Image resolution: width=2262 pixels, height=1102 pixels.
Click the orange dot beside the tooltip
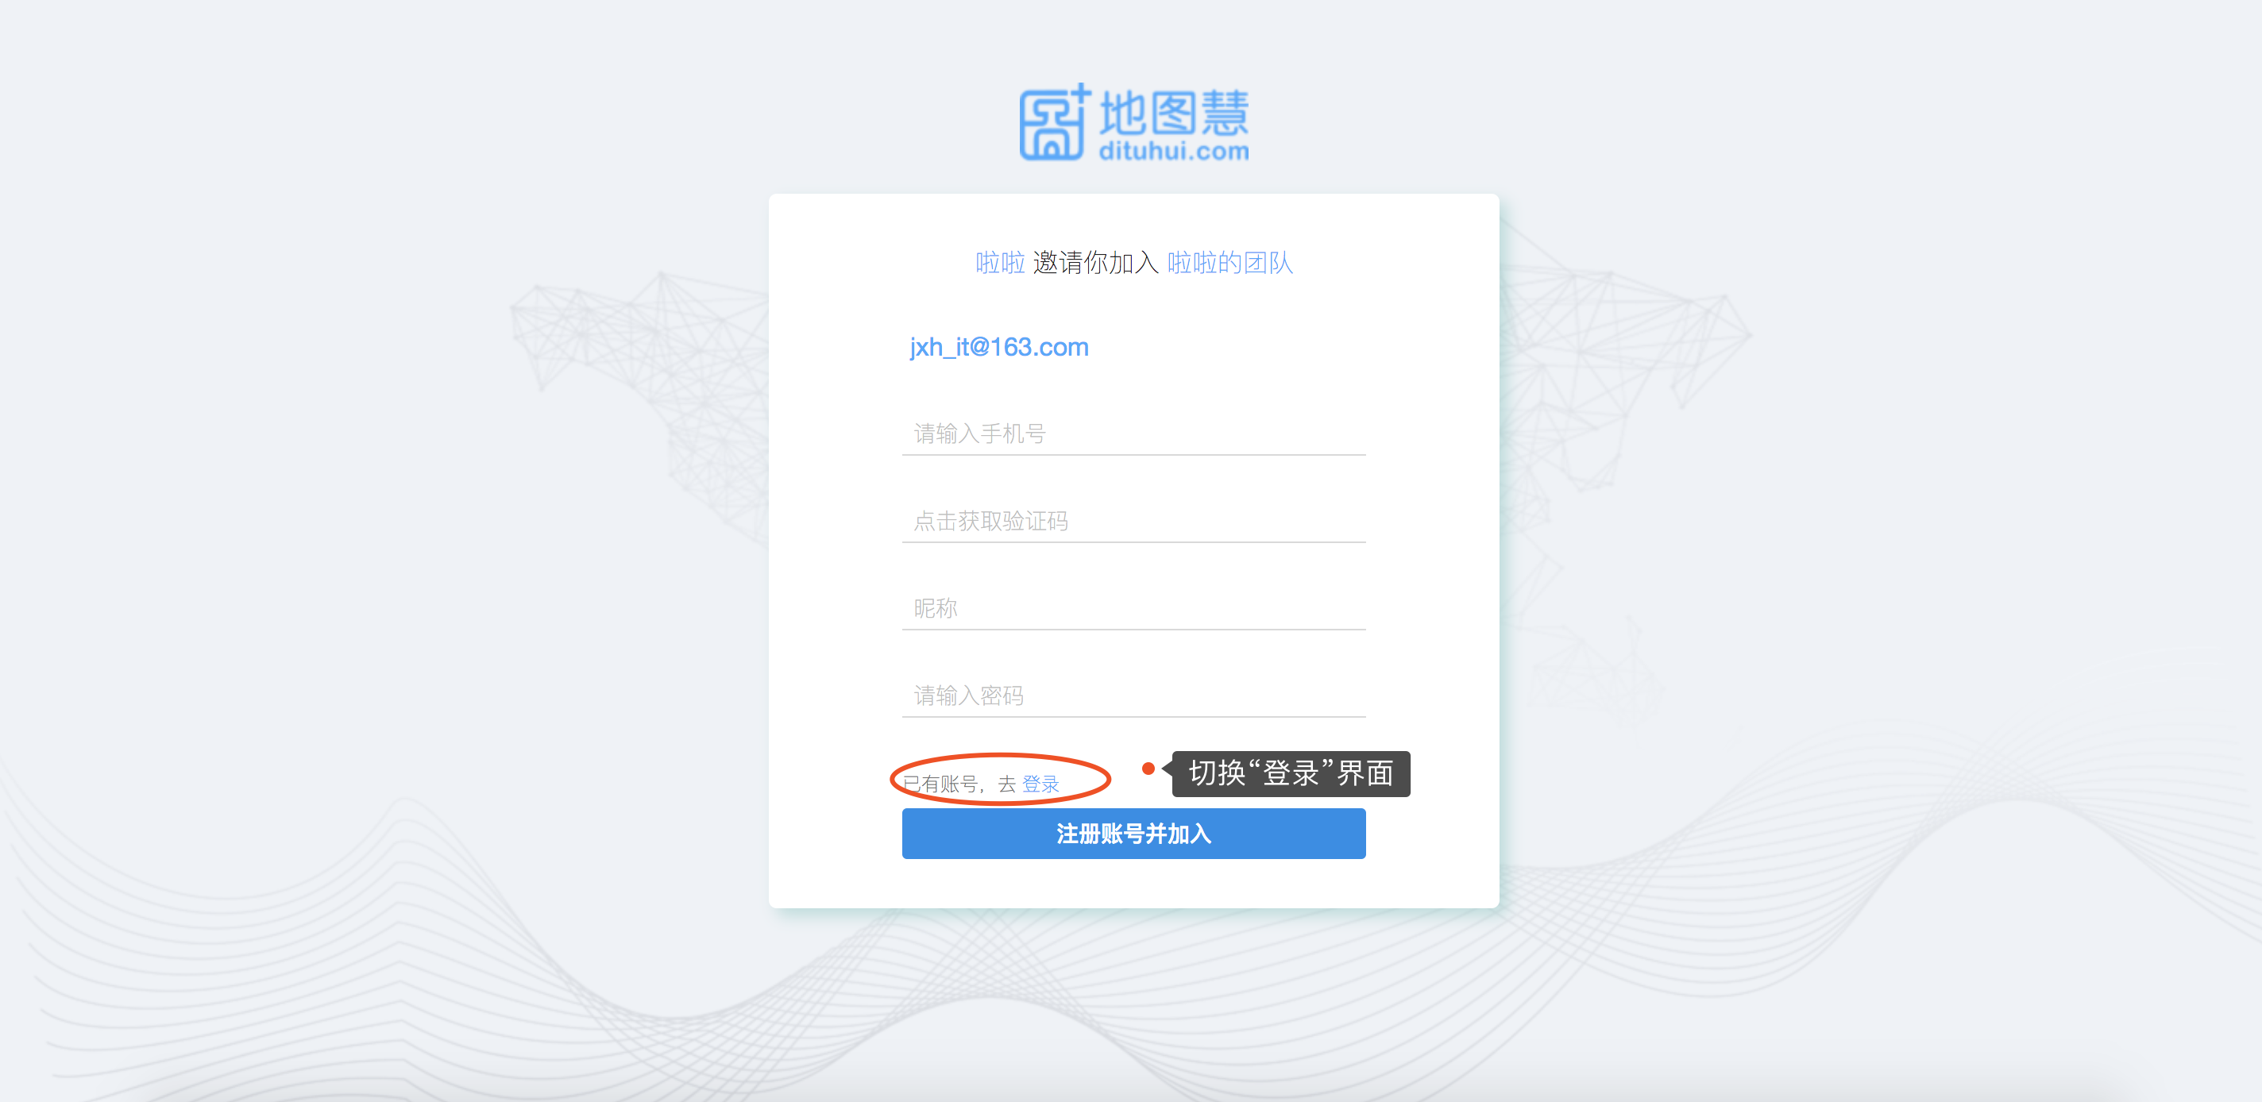pyautogui.click(x=1148, y=769)
